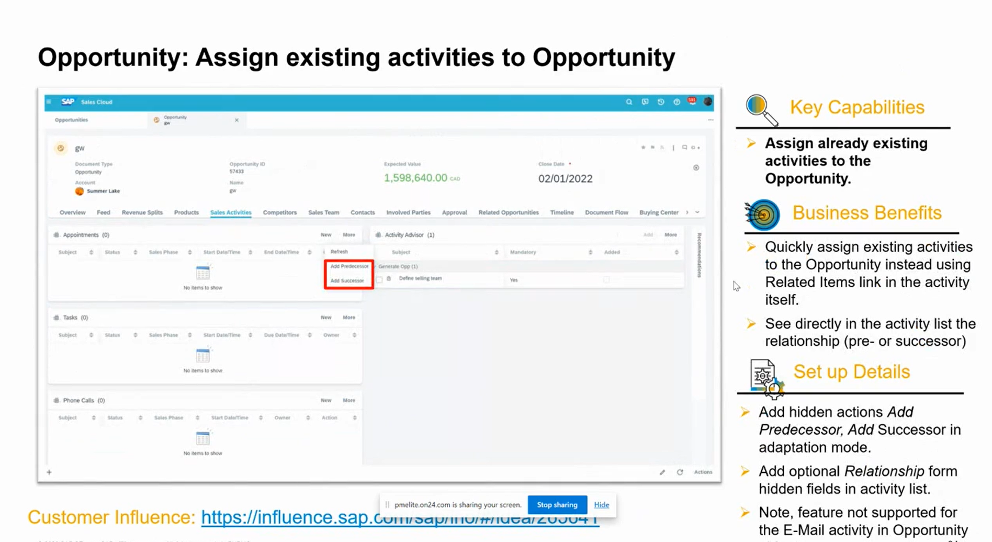Screen dimensions: 992x542
Task: Open the Customer Influence SAP link
Action: [400, 517]
